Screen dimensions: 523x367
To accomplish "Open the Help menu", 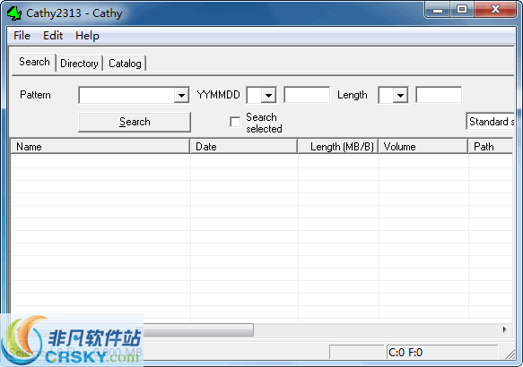I will click(x=87, y=35).
